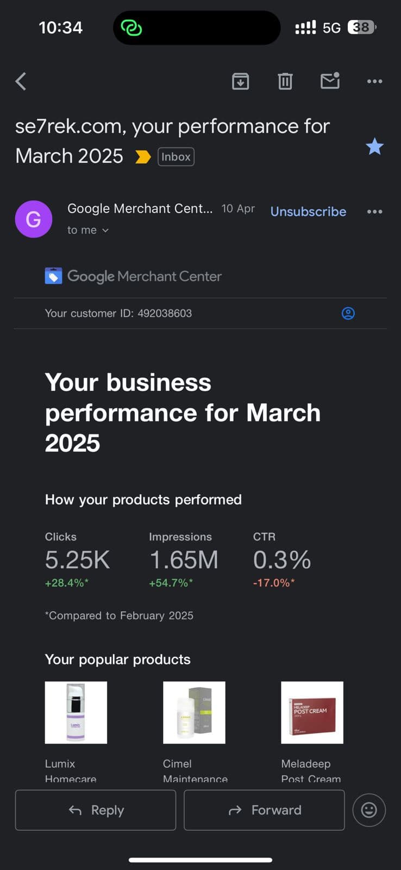Image resolution: width=401 pixels, height=870 pixels.
Task: Expand recipient details next to 'to me'
Action: [x=105, y=231]
